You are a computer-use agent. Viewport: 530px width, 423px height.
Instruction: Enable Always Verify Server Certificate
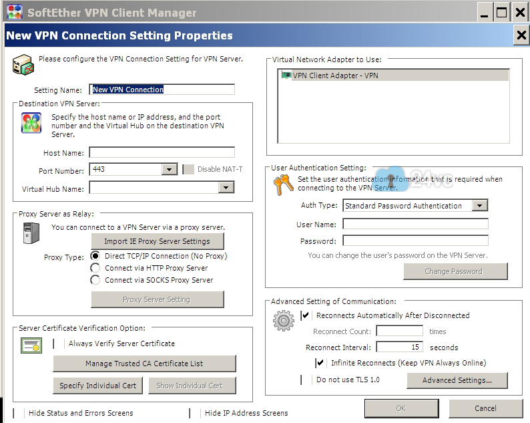point(59,344)
